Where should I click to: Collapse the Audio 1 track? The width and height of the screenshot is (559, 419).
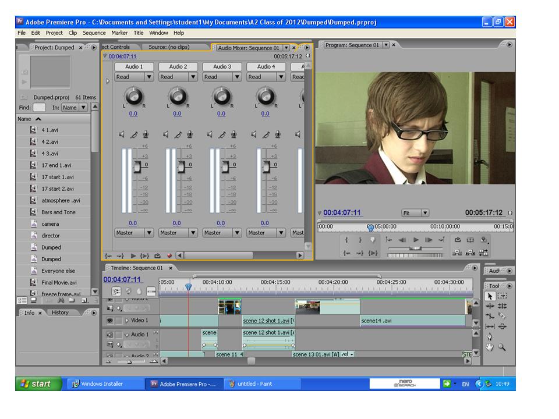pyautogui.click(x=126, y=335)
